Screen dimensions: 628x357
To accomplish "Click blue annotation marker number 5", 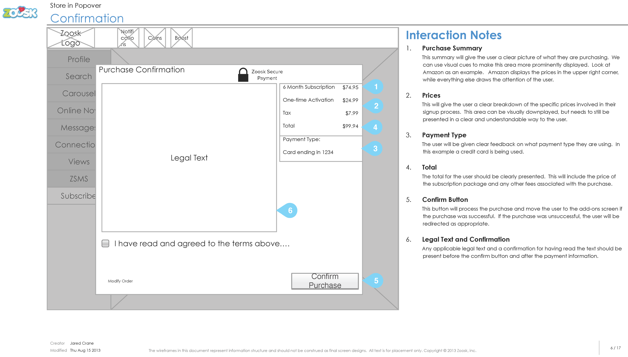I will click(x=376, y=281).
